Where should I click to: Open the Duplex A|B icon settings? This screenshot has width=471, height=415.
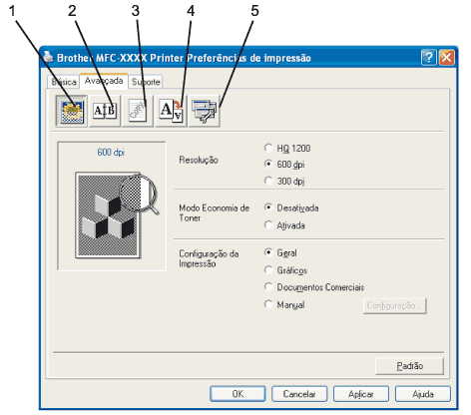(x=105, y=111)
